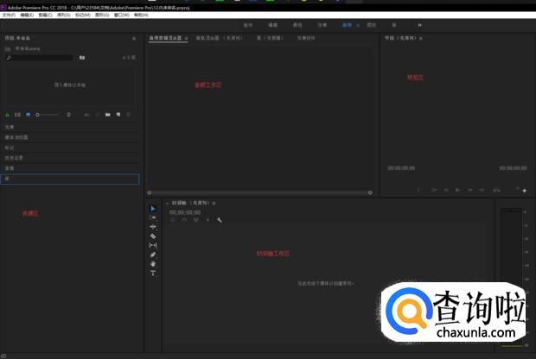The height and width of the screenshot is (359, 536).
Task: Open the Audio workspace menu icon
Action: (x=358, y=25)
